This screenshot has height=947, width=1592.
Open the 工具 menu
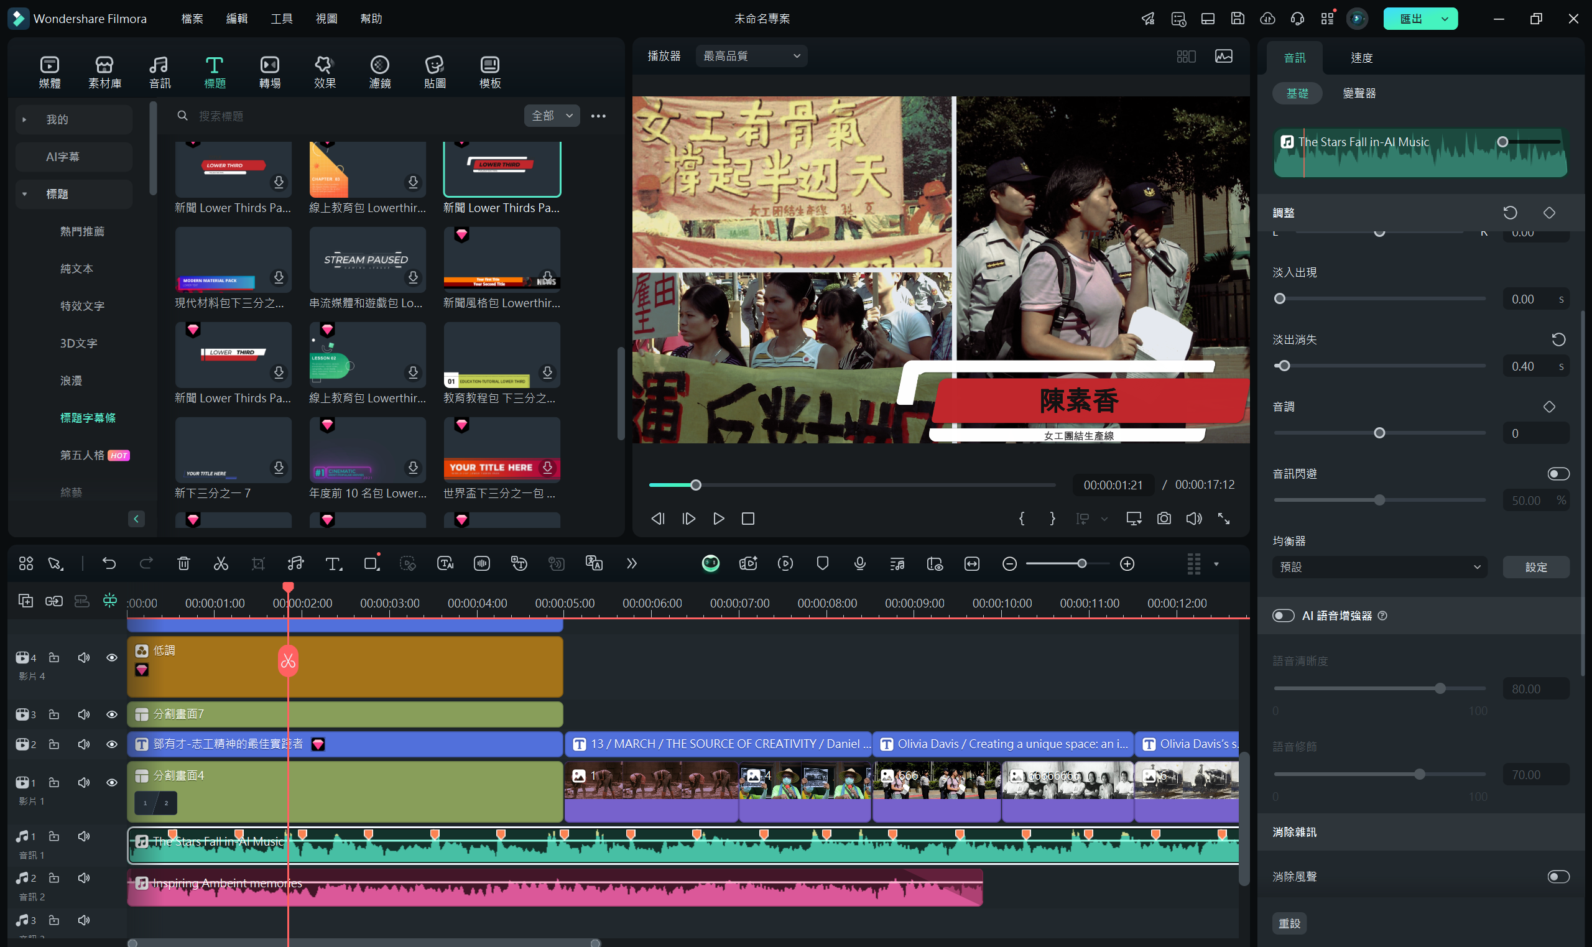pyautogui.click(x=281, y=19)
